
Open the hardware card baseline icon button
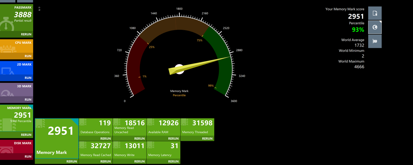375,41
